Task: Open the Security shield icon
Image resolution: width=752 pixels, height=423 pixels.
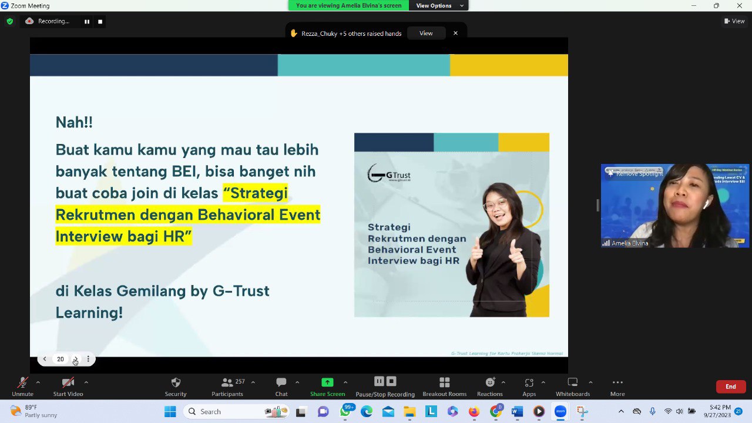Action: (176, 382)
